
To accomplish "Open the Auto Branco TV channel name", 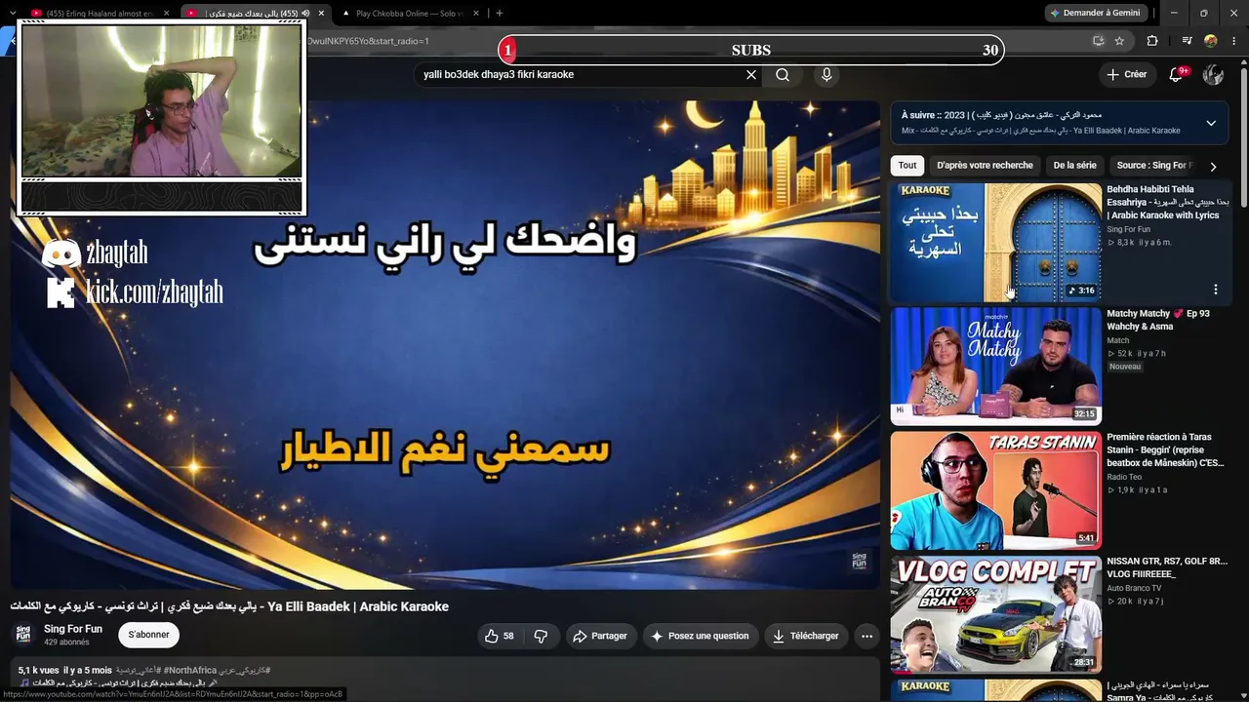I will [1134, 588].
